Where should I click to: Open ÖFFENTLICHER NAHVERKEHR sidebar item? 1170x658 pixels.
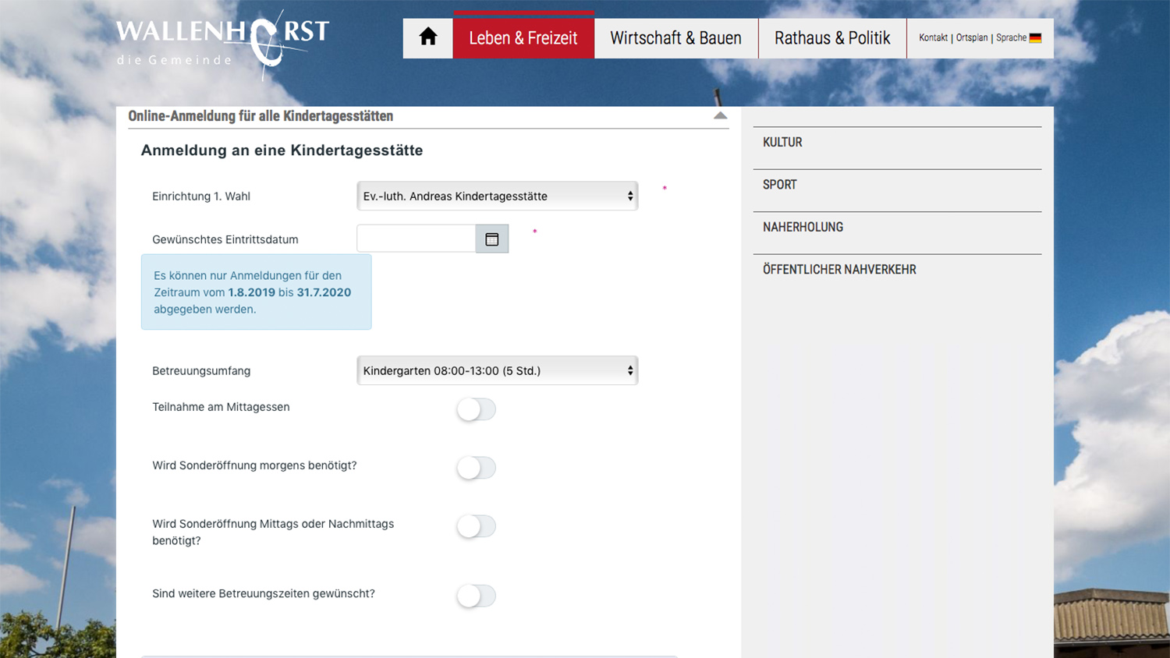click(897, 270)
